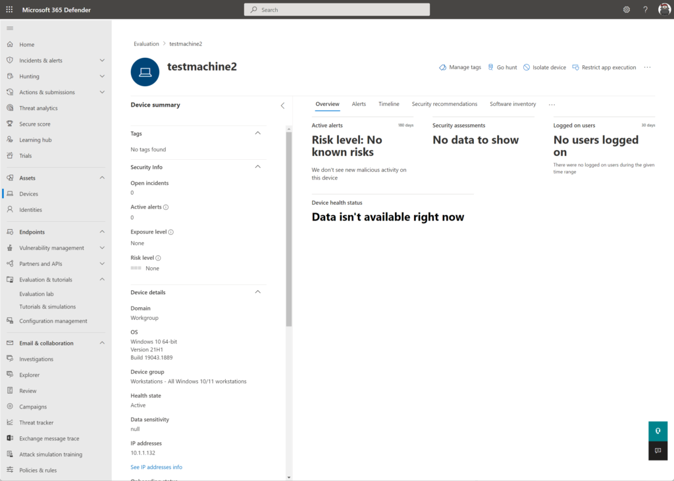Image resolution: width=674 pixels, height=481 pixels.
Task: Open Tutorials & simulations in sidebar
Action: click(47, 307)
